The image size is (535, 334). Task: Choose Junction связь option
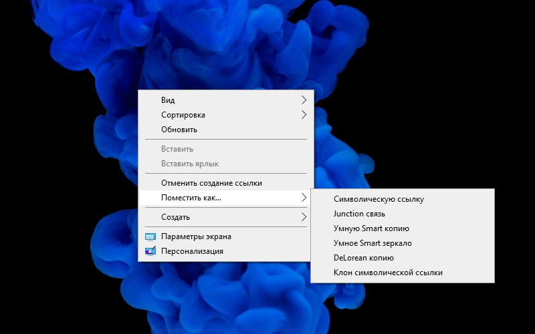coord(403,214)
